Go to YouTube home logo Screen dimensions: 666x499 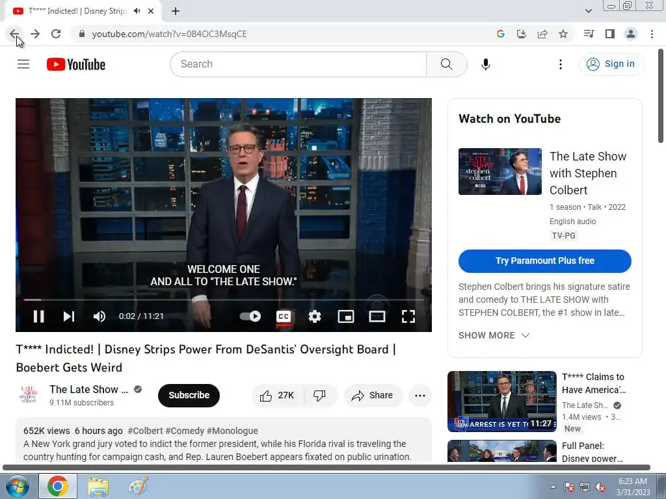pyautogui.click(x=75, y=64)
